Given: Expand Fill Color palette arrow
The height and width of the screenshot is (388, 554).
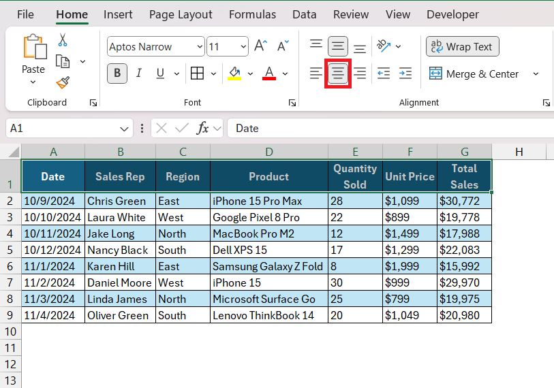Looking at the screenshot, I should (x=250, y=74).
